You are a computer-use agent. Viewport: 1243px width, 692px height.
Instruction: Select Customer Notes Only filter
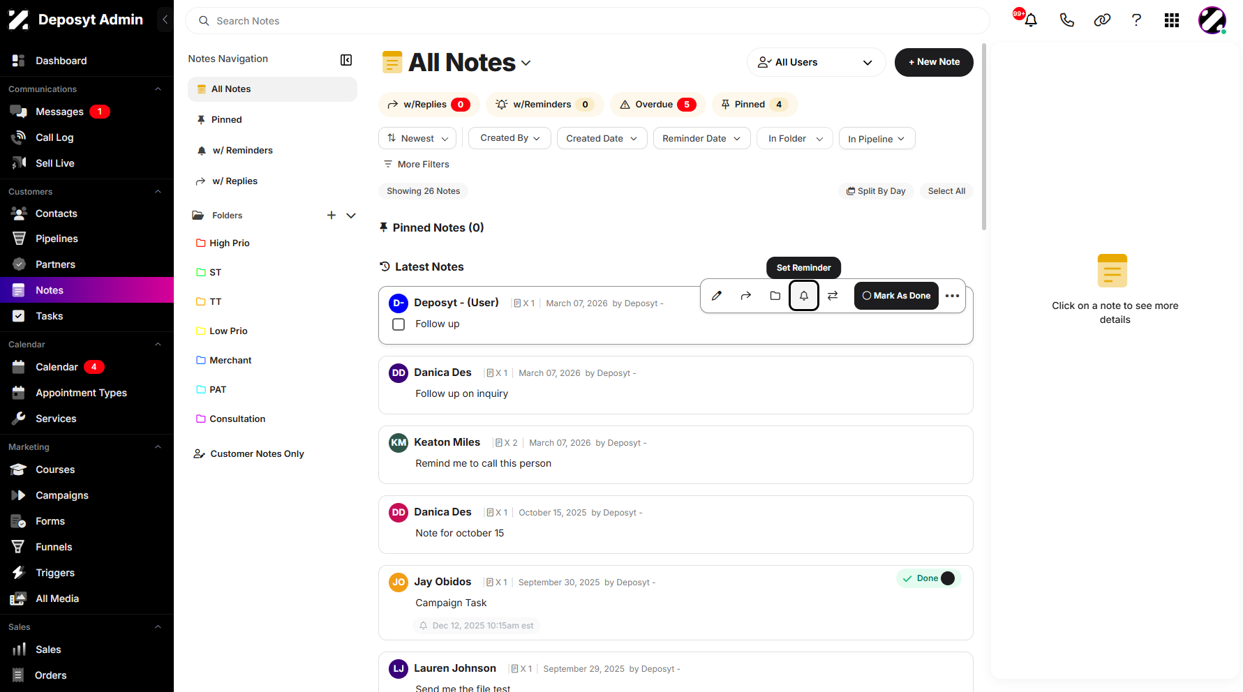tap(248, 454)
